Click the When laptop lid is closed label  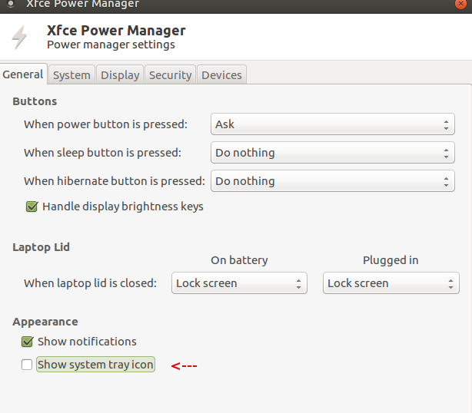tap(90, 283)
